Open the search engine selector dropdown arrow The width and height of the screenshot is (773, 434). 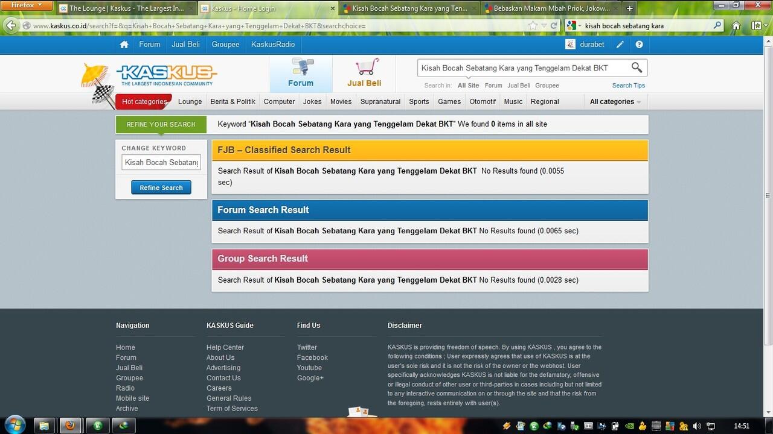580,26
